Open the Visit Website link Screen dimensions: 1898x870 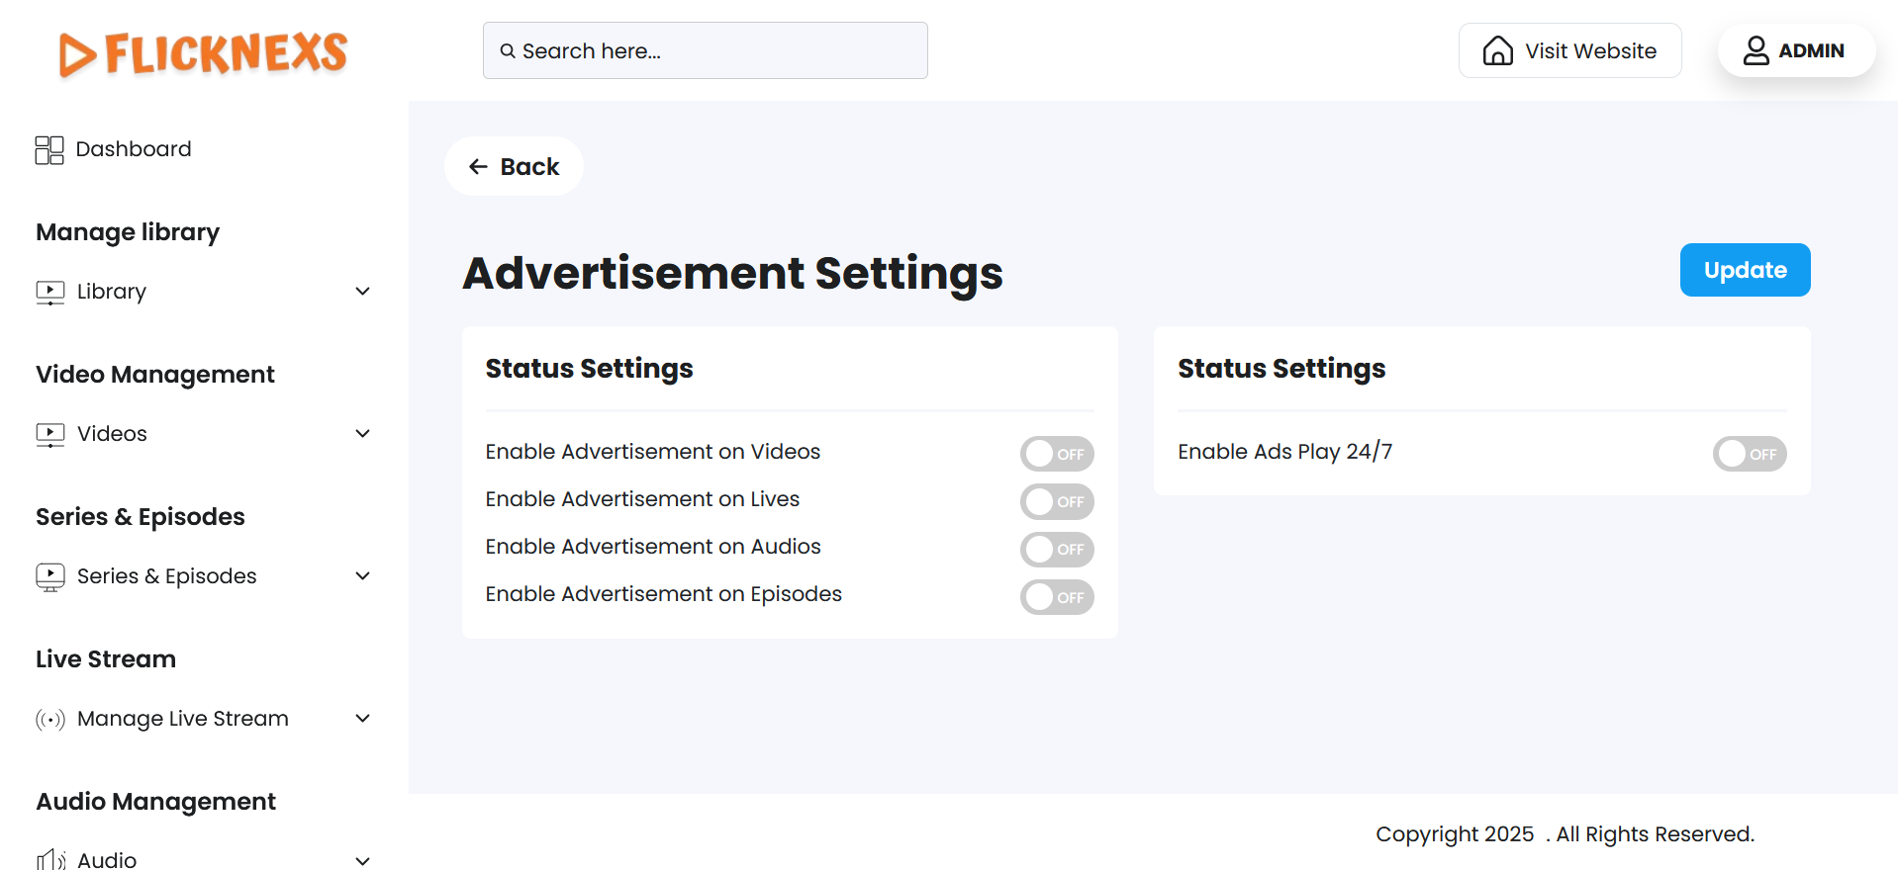point(1569,50)
